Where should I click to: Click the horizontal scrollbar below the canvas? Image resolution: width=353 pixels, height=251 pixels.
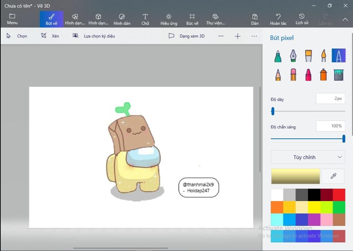(x=120, y=248)
